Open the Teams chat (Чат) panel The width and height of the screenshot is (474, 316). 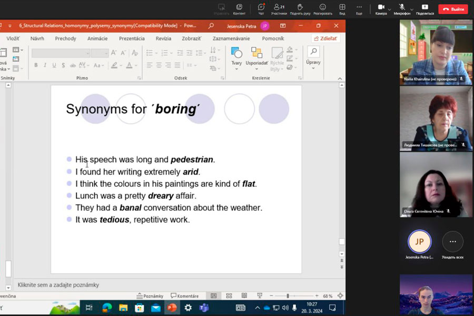[261, 8]
